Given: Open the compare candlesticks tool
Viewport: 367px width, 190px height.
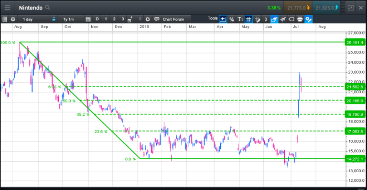Looking at the screenshot, I should click(283, 19).
